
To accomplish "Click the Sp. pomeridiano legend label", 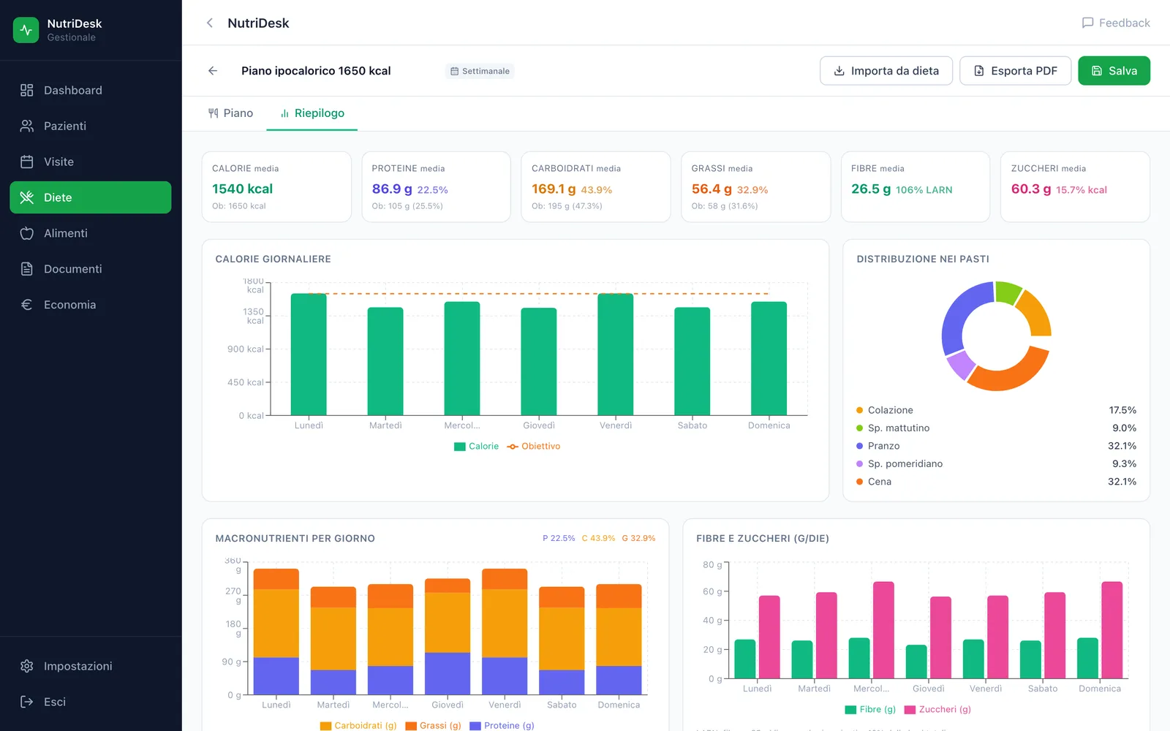I will click(x=905, y=464).
